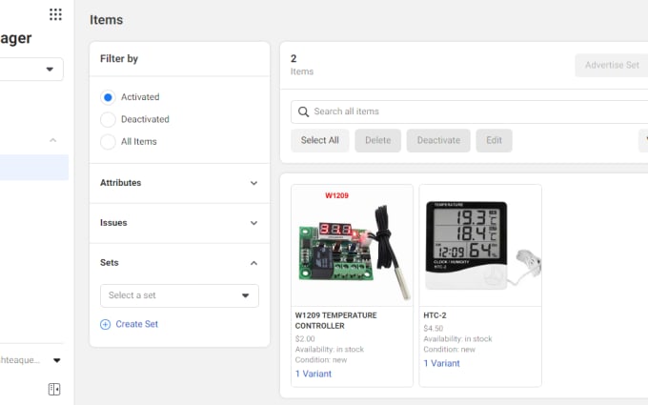Click the plus icon beside Create Set
The image size is (648, 405).
click(x=106, y=324)
